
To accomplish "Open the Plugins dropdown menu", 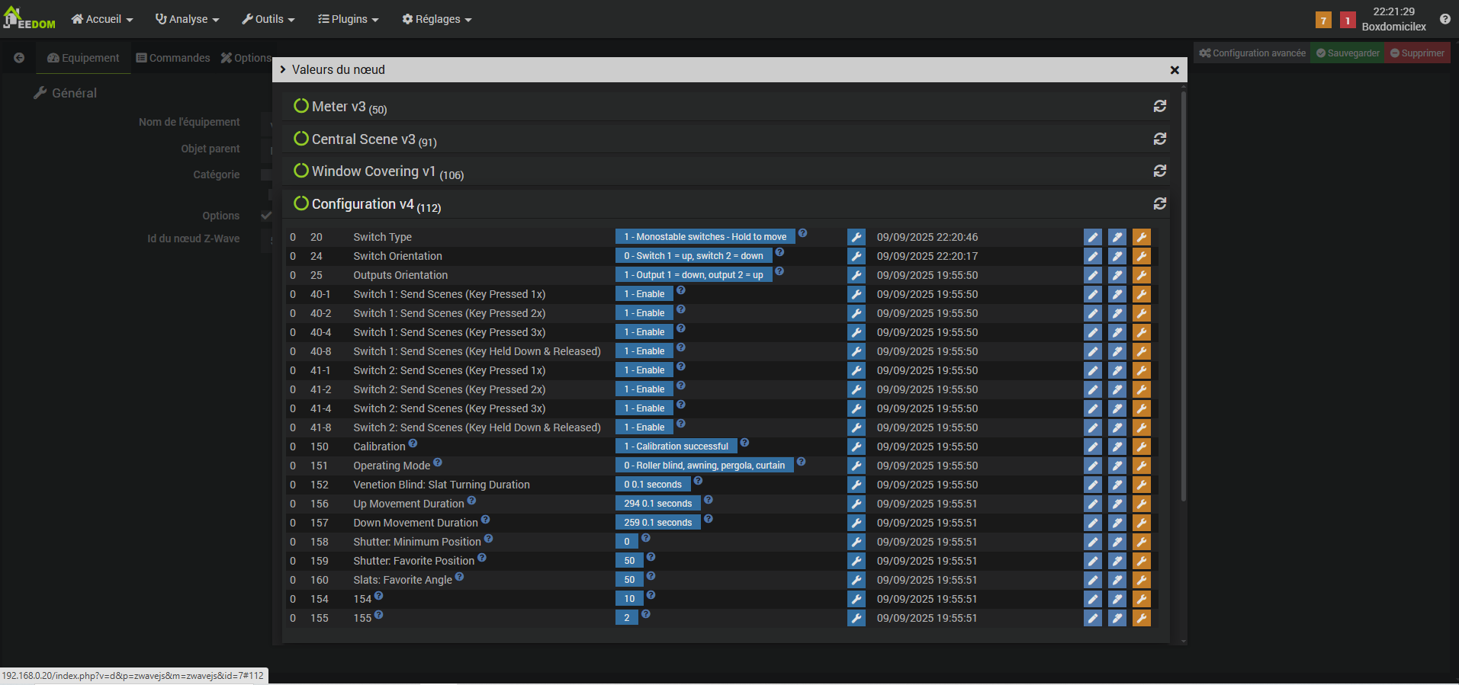I will point(349,19).
